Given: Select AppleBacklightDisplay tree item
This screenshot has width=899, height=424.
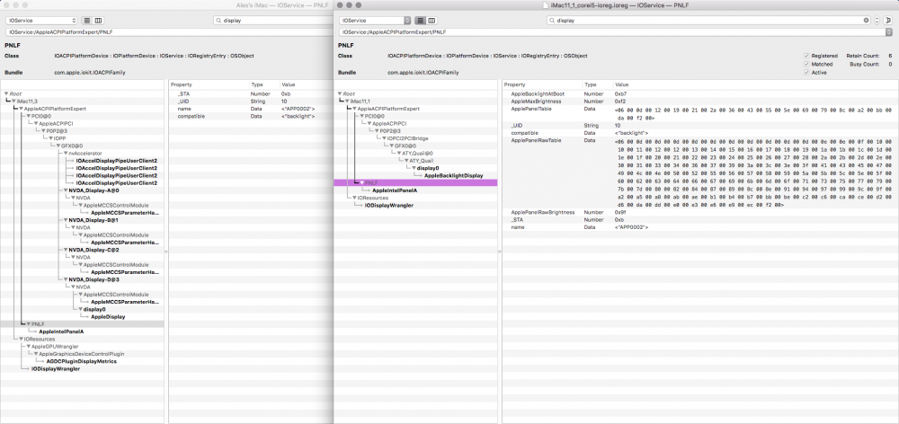Looking at the screenshot, I should [x=453, y=175].
